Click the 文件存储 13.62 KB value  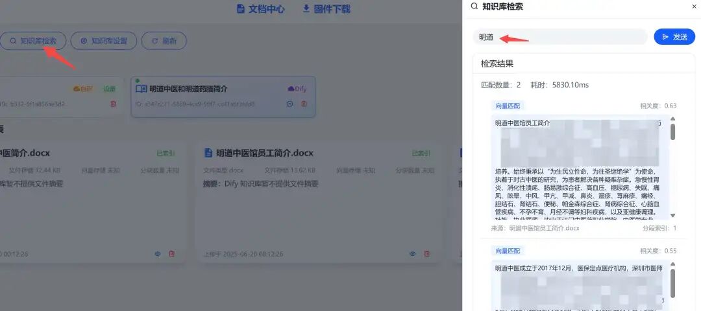point(289,170)
